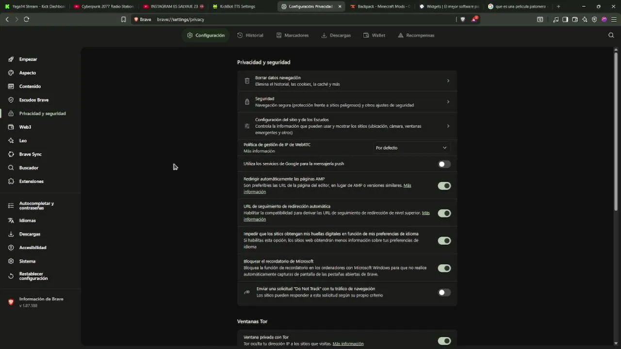Open Escudos Brave in the sidebar
Screen dimensions: 621x349
(x=34, y=100)
